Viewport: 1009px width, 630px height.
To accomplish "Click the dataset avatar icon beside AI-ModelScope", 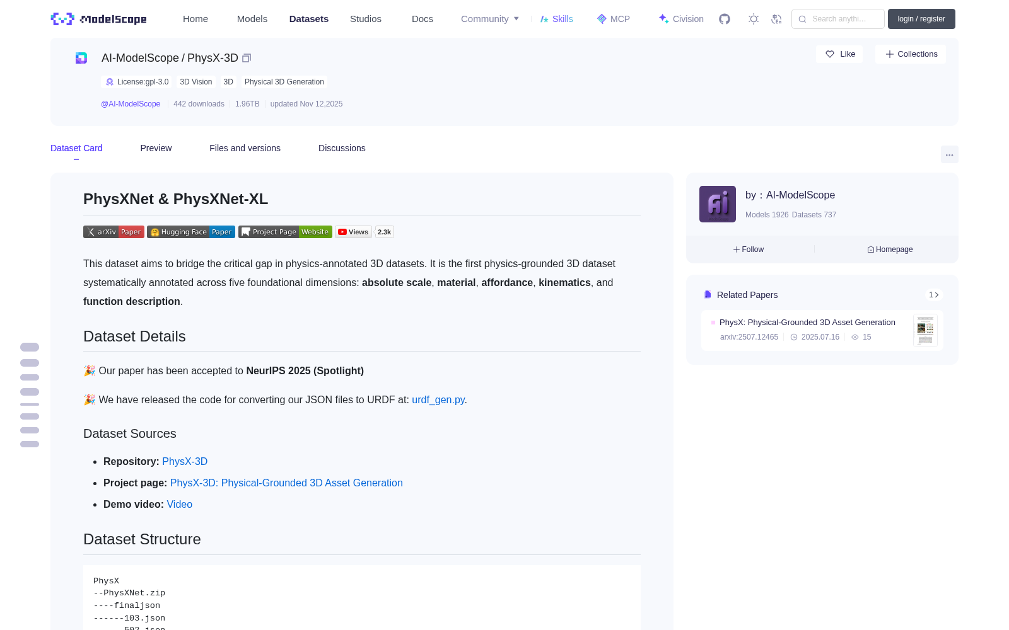I will click(81, 58).
